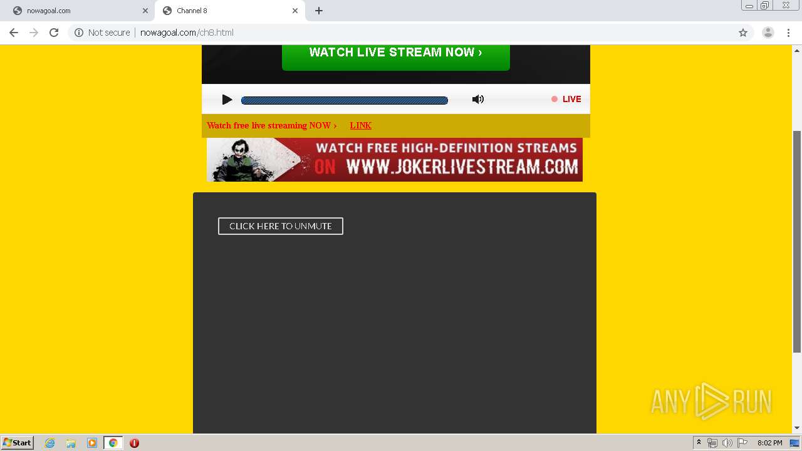Viewport: 802px width, 451px height.
Task: Click CLICK HERE TO UNMUTE button
Action: 281,226
